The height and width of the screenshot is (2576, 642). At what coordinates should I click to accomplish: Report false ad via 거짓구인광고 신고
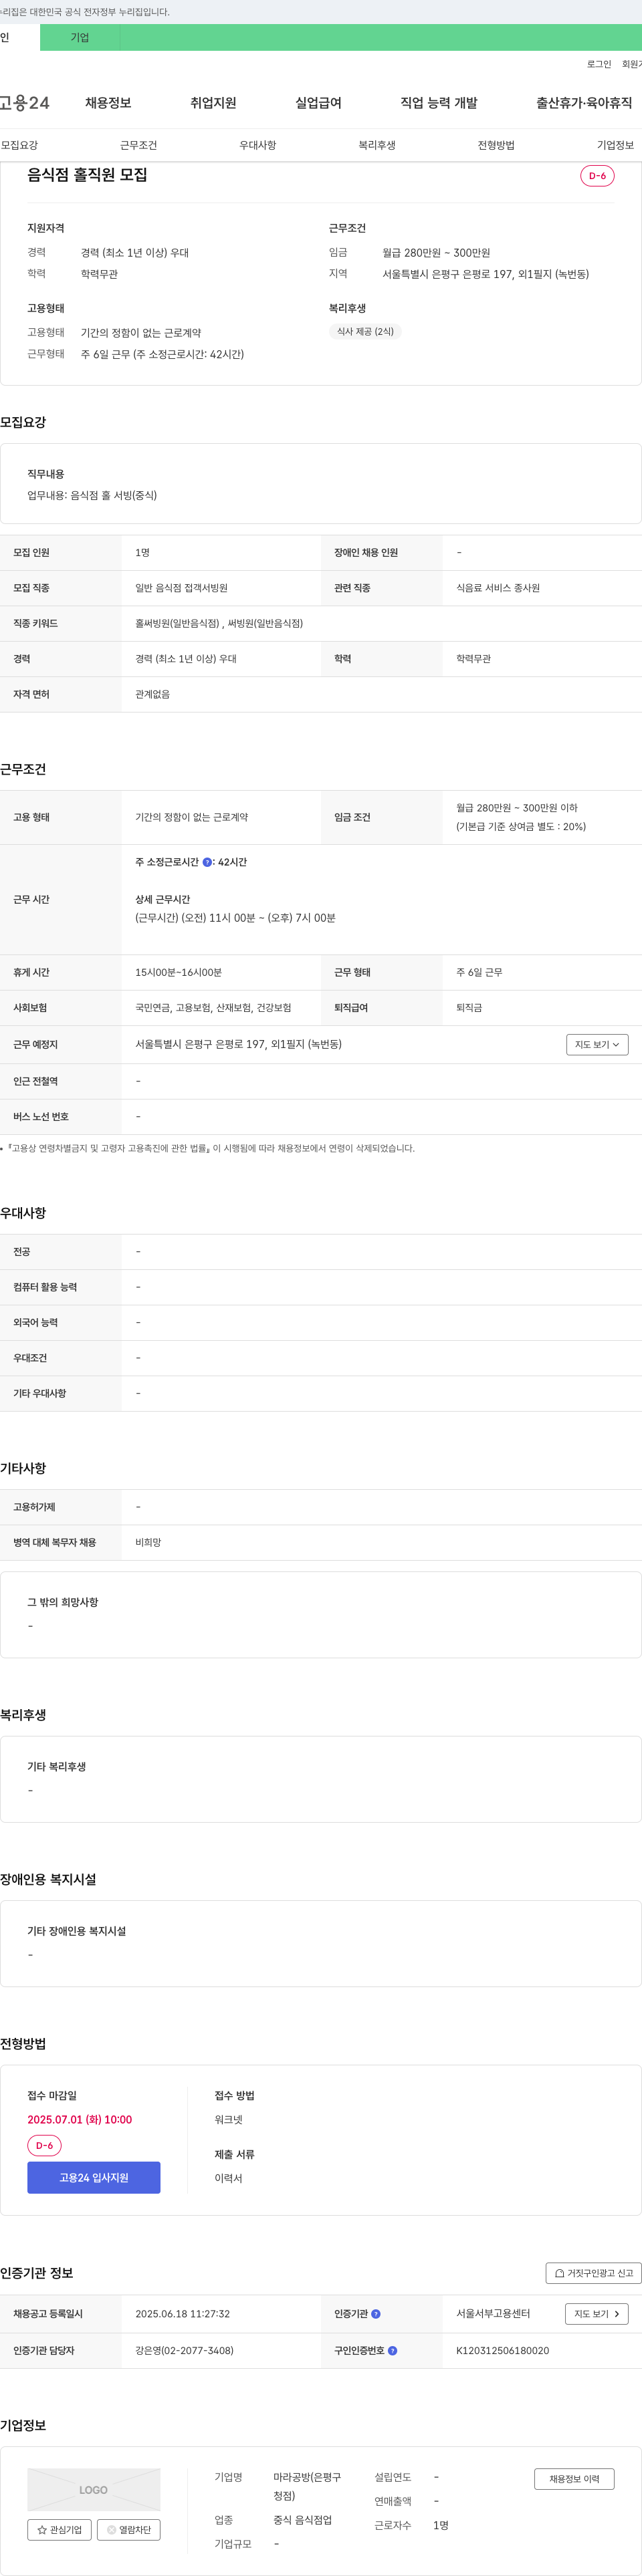pyautogui.click(x=594, y=2272)
